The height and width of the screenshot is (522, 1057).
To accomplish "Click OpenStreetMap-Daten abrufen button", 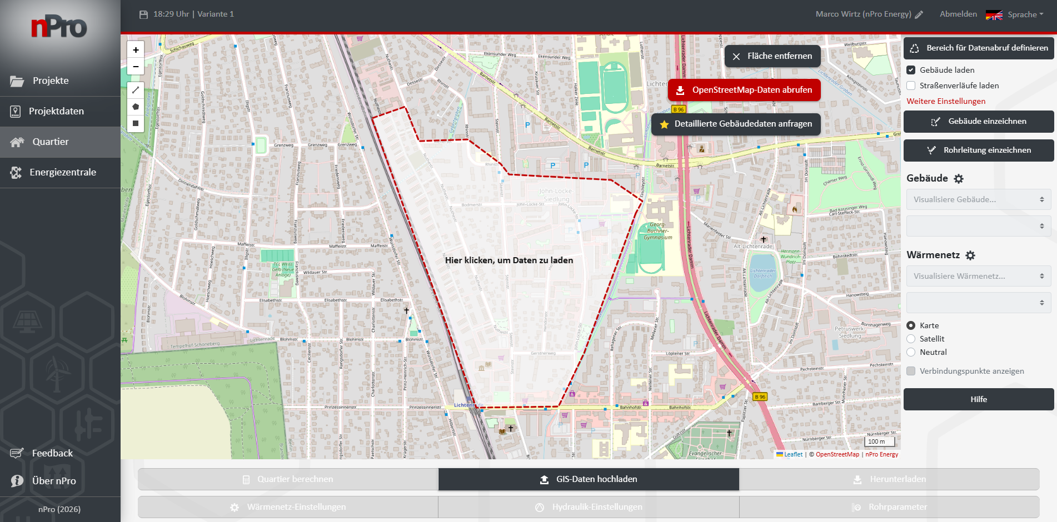I will 744,90.
